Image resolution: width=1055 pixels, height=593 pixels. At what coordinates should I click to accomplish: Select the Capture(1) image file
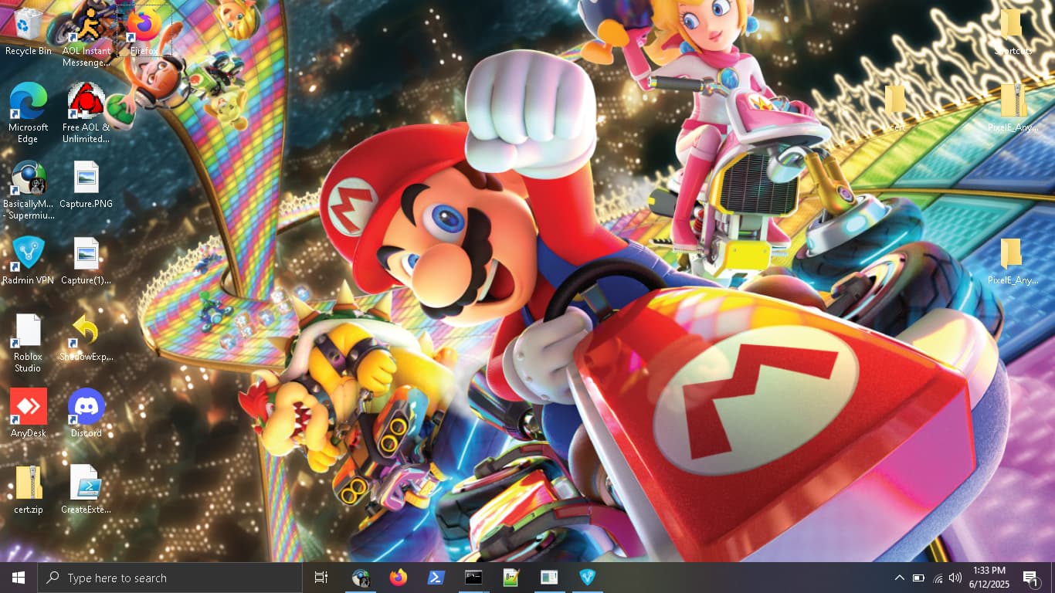point(86,260)
